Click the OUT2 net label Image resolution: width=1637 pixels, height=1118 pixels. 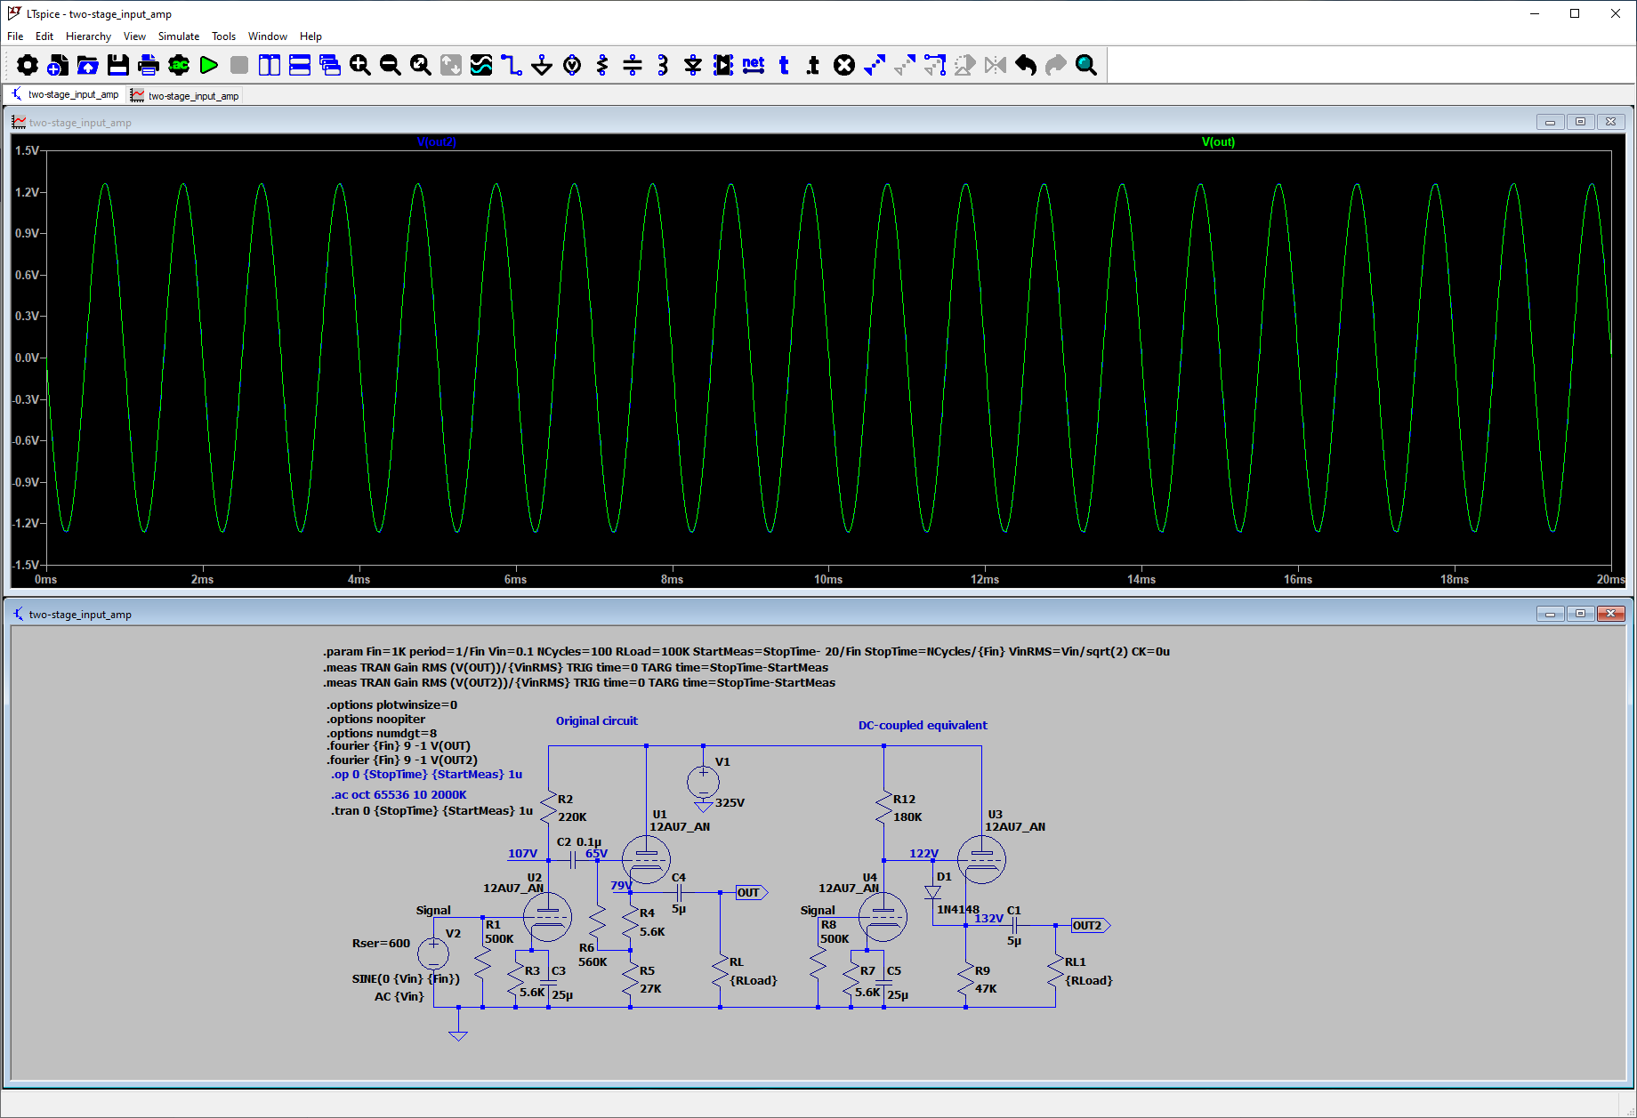click(x=1090, y=926)
